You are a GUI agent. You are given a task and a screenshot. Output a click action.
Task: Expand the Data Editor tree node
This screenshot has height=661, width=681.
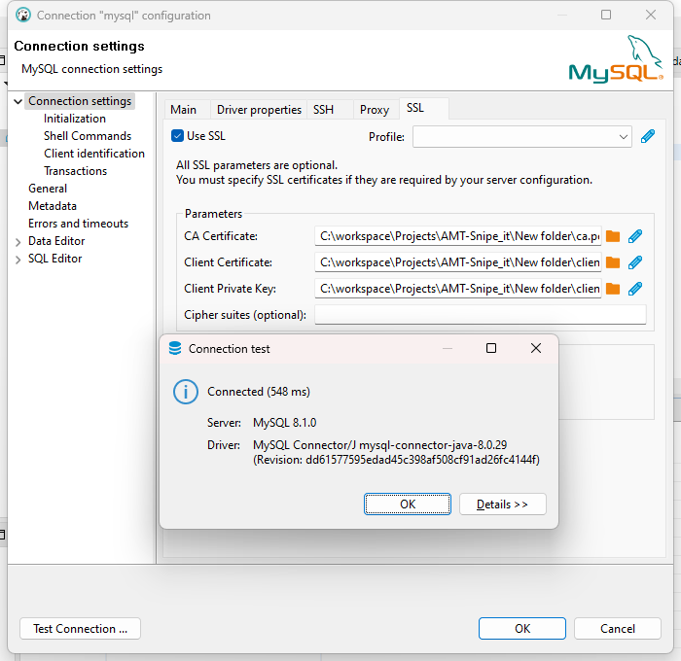pos(18,242)
